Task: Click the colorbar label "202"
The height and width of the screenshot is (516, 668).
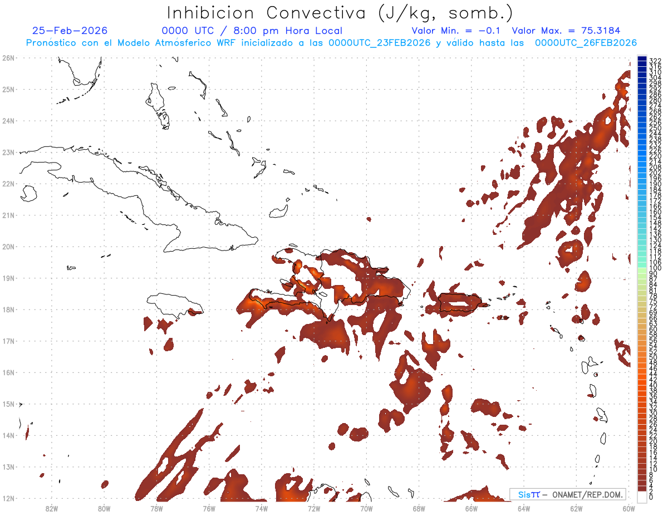Action: pos(655,173)
